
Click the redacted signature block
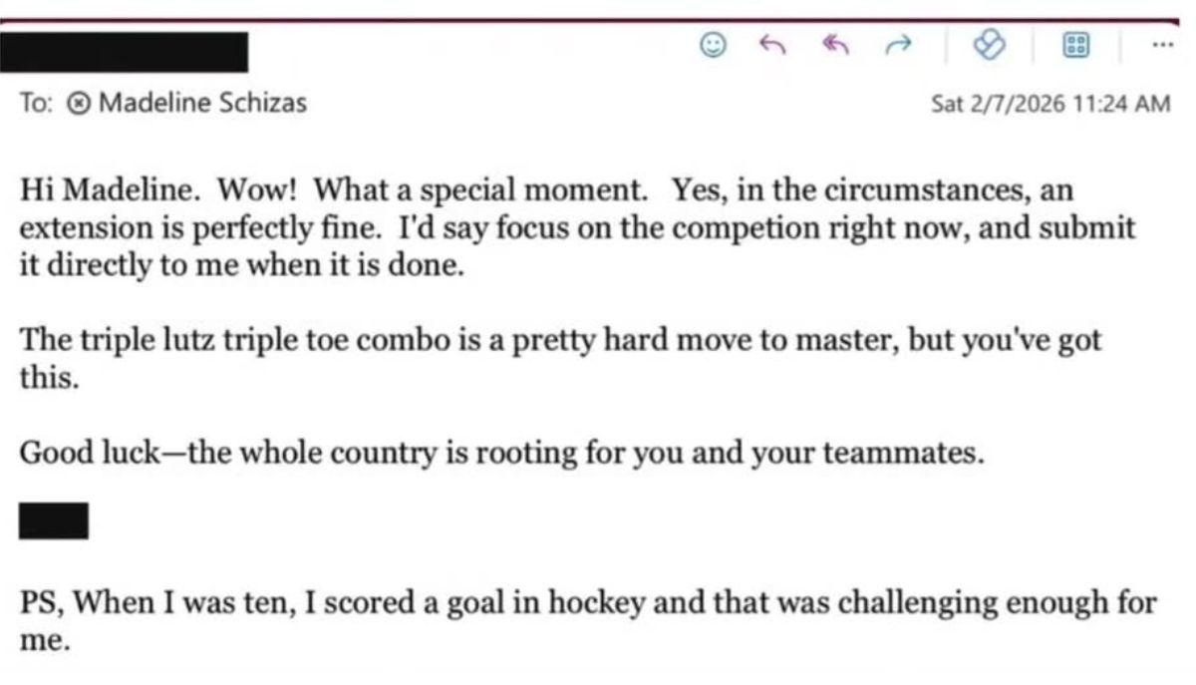pyautogui.click(x=54, y=520)
